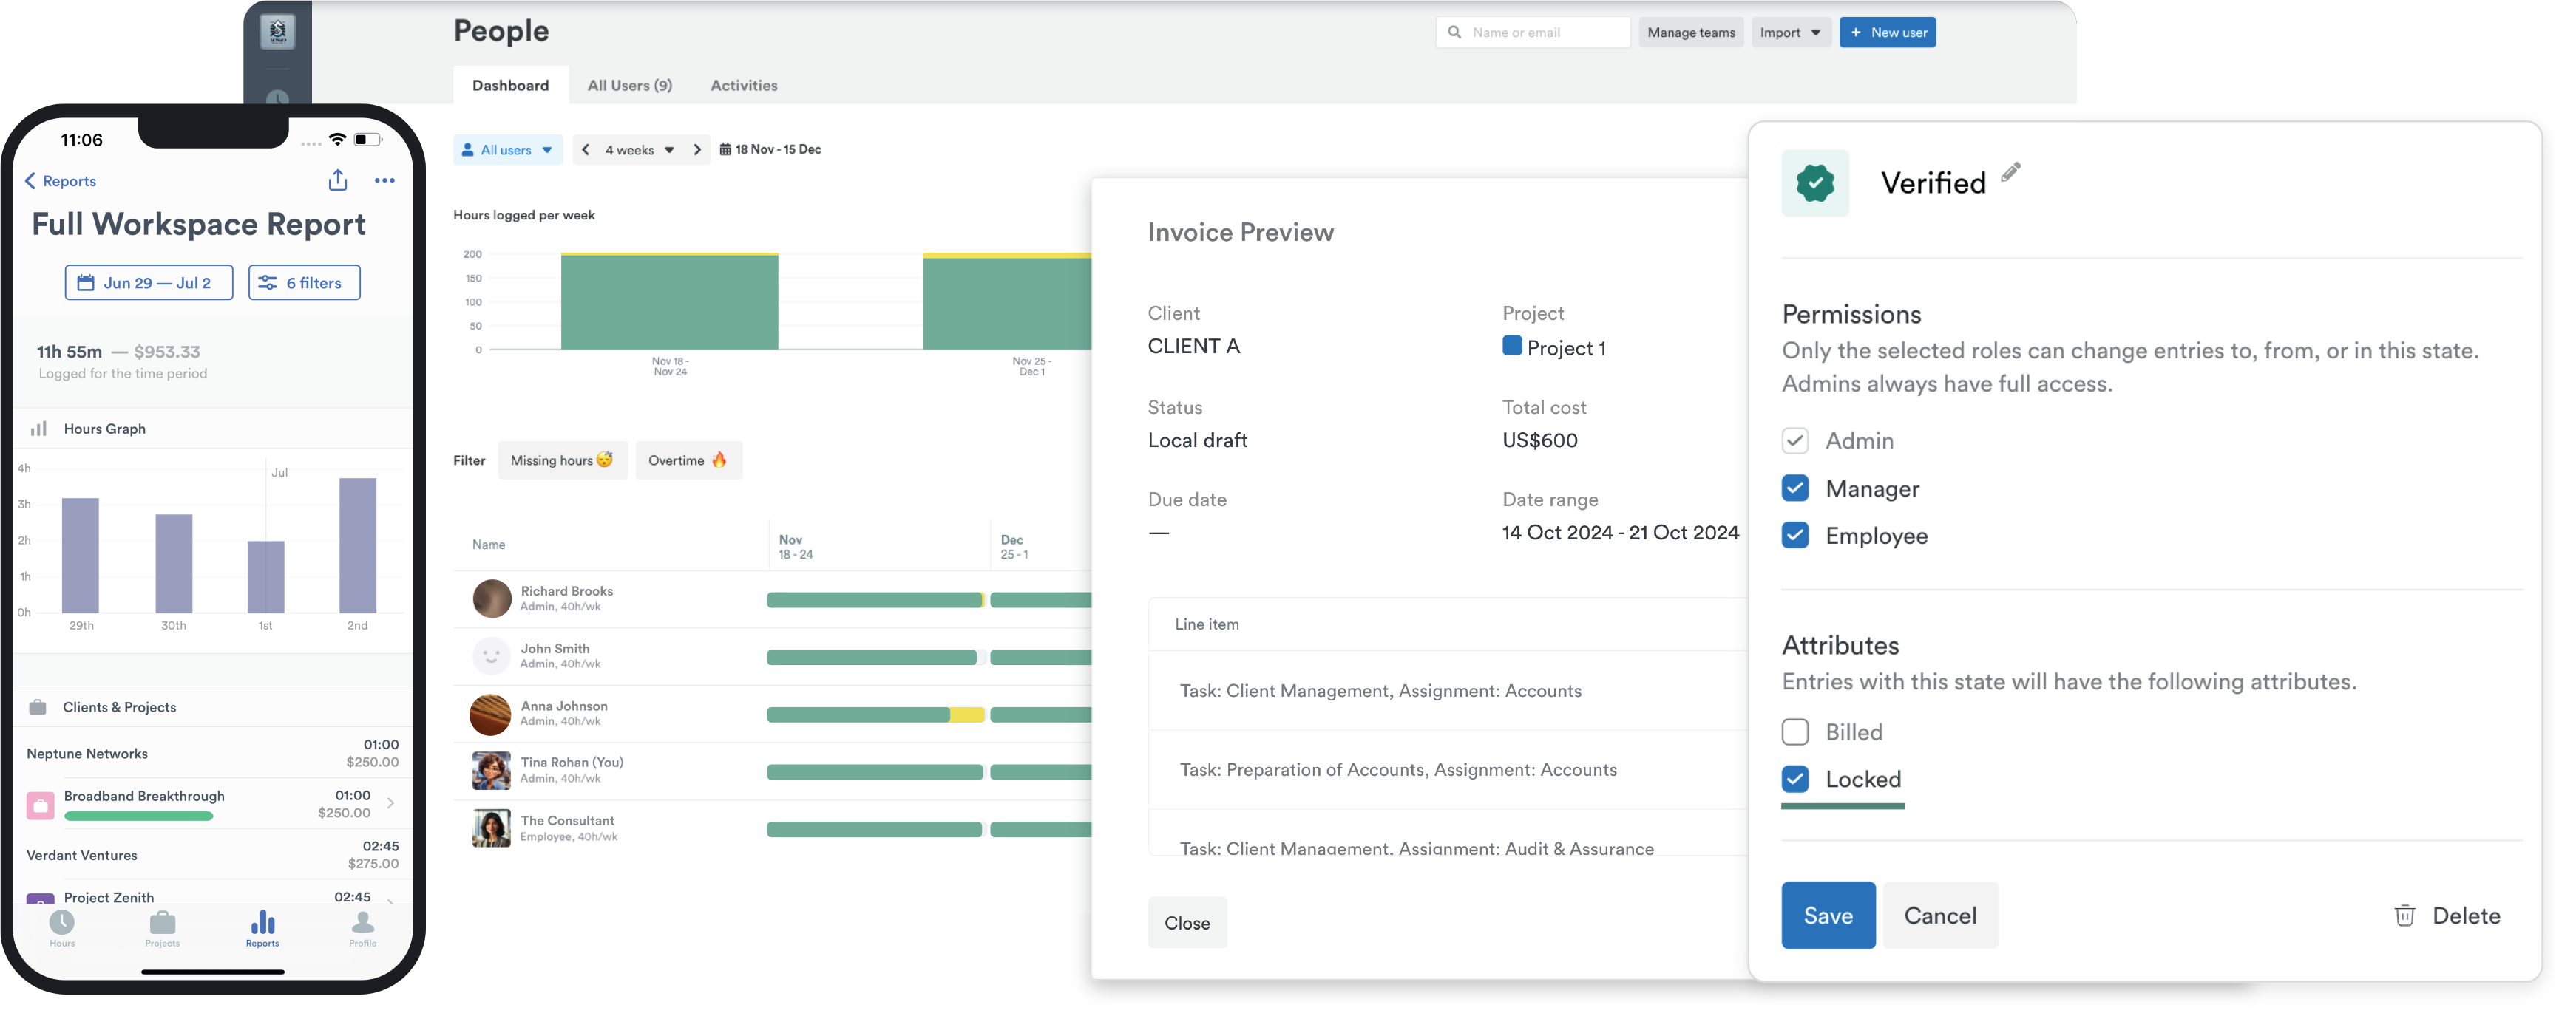2576x1016 pixels.
Task: Switch to the All Users (9) tab
Action: pyautogui.click(x=629, y=86)
